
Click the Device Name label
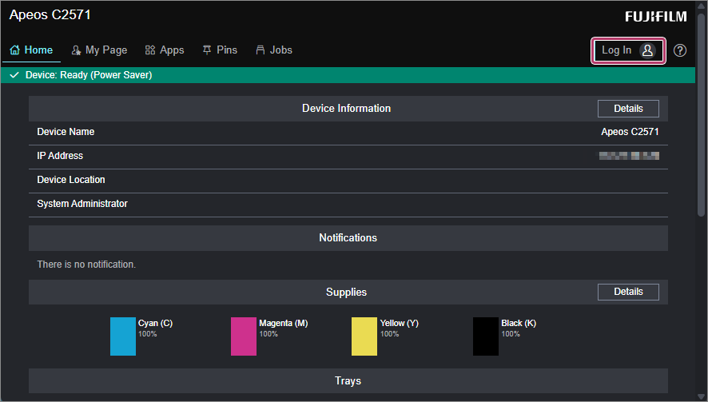click(x=66, y=132)
